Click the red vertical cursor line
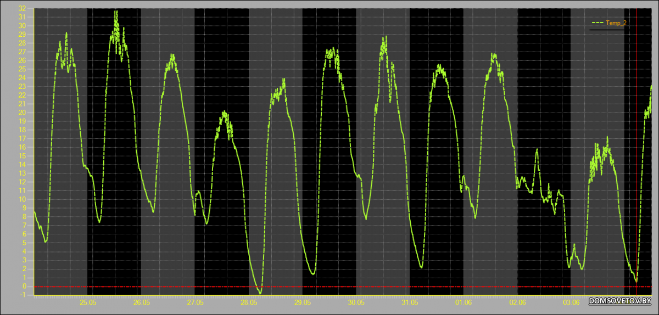This screenshot has height=315, width=659. click(x=636, y=152)
